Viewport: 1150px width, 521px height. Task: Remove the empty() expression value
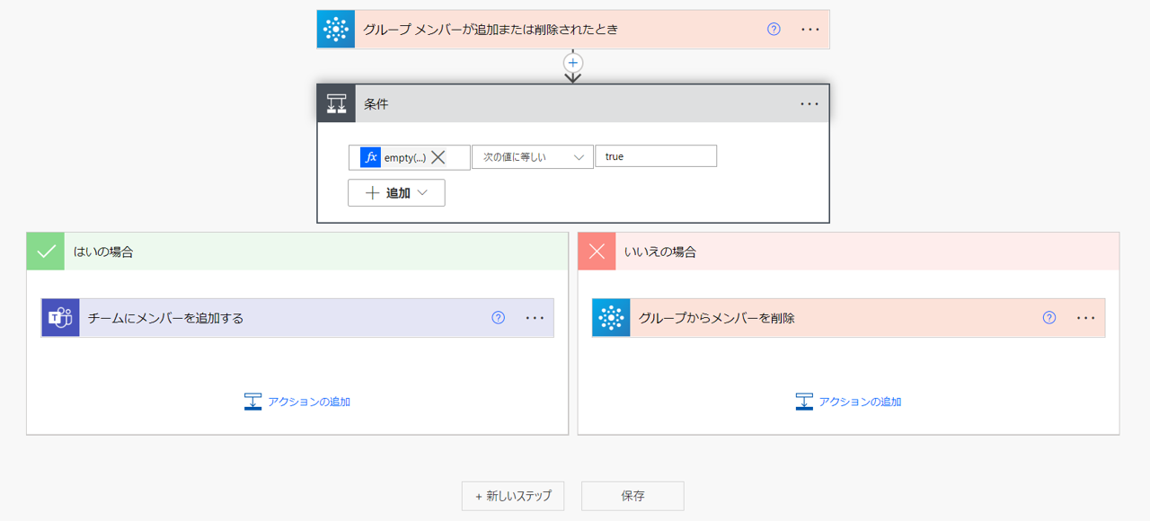click(x=439, y=156)
